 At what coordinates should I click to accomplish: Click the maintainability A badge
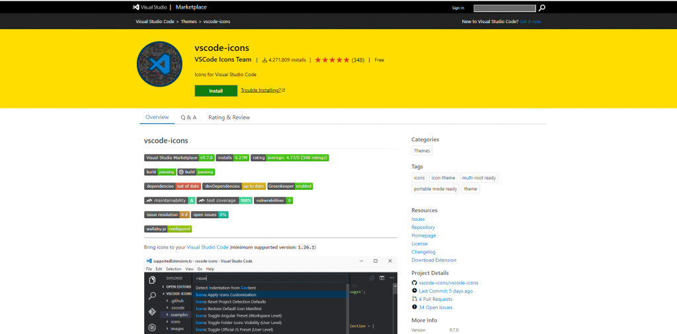coord(169,200)
